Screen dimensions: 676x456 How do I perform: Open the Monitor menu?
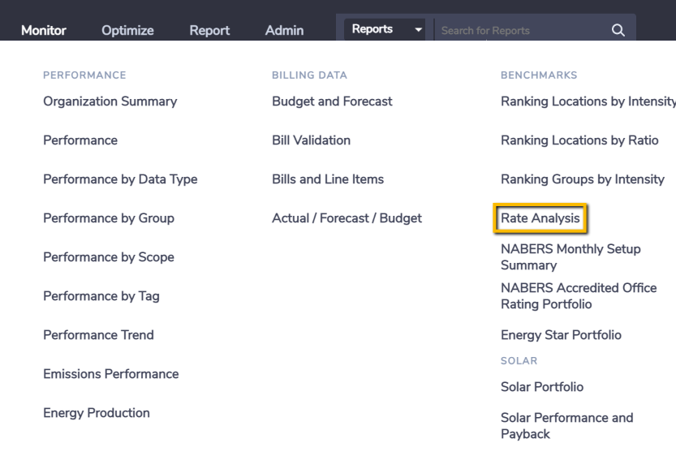(x=44, y=30)
